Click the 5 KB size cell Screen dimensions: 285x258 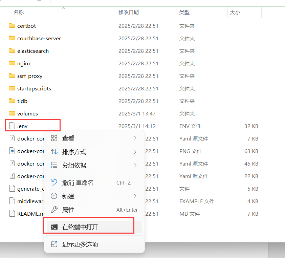(253, 189)
